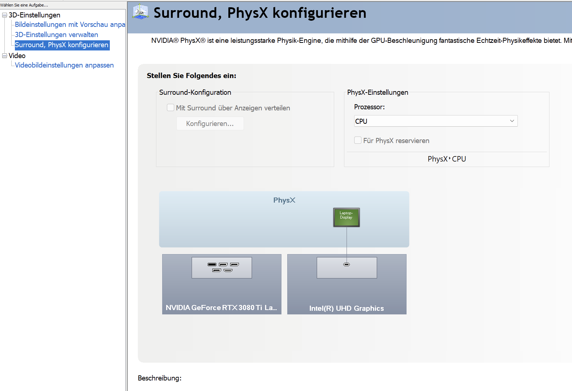The width and height of the screenshot is (572, 391).
Task: Select Surround, PhysX konfigurieren item
Action: [x=62, y=45]
